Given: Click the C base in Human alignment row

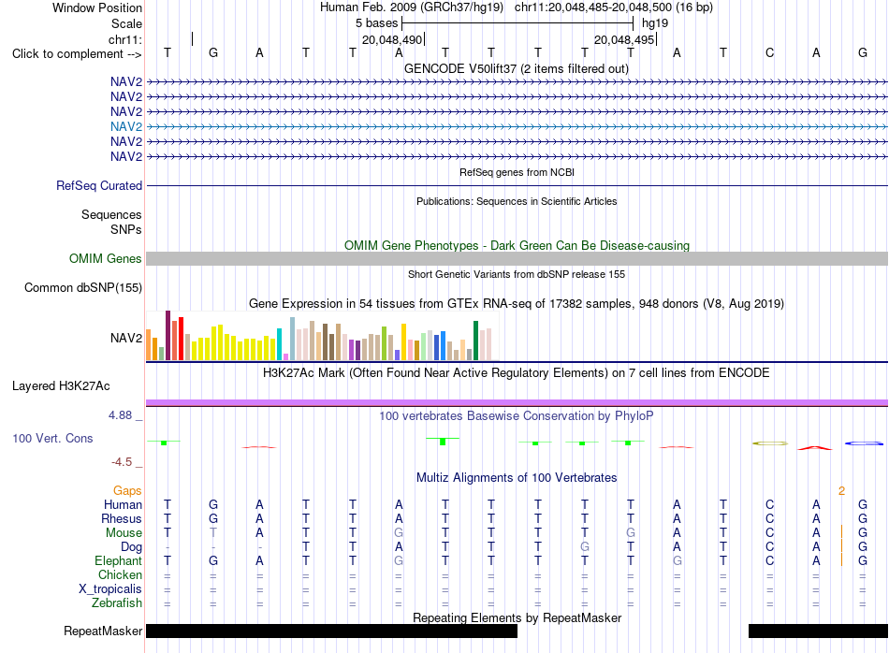Looking at the screenshot, I should tap(769, 504).
